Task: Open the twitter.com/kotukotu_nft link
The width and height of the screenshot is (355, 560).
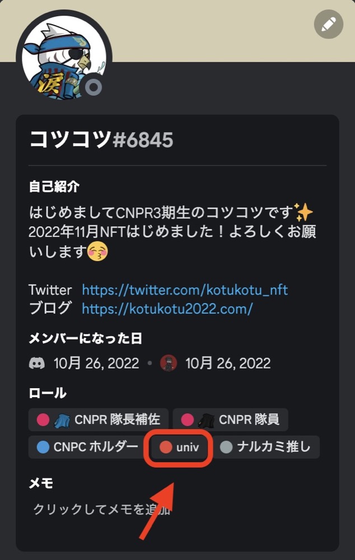Action: click(185, 290)
